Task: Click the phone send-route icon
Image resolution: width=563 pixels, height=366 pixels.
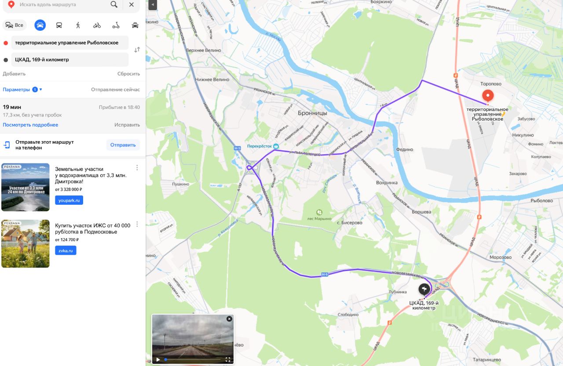Action: [x=7, y=145]
